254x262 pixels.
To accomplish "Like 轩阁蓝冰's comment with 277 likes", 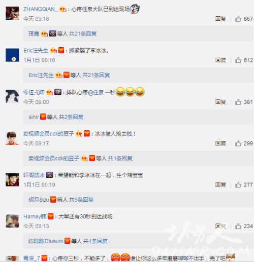I will tap(238, 184).
